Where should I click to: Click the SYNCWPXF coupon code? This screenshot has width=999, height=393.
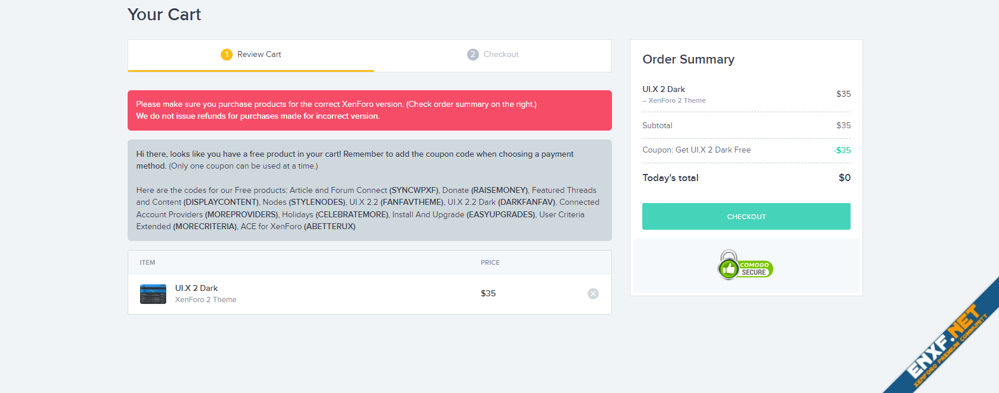point(414,190)
